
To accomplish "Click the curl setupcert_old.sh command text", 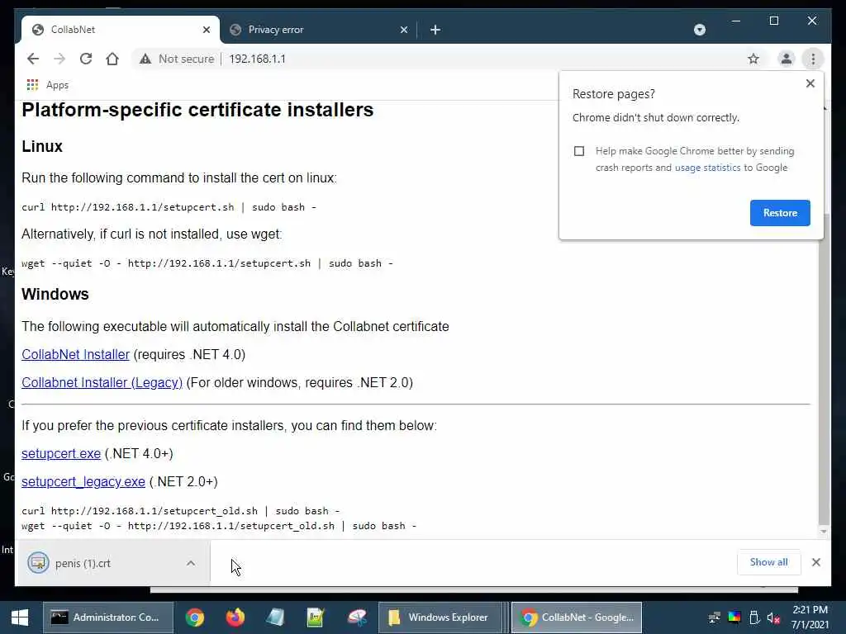I will (x=181, y=510).
